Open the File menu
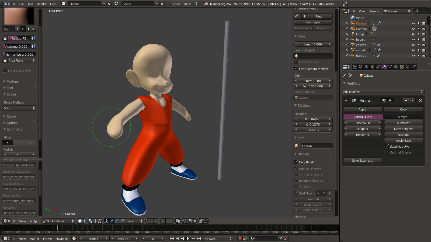Viewport: 431px width, 242px height. 21,4
